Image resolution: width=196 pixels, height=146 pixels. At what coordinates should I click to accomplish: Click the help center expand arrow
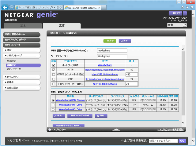(117, 130)
